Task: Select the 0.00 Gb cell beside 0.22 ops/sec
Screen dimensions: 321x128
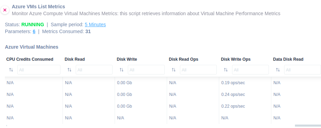Action: click(x=124, y=106)
